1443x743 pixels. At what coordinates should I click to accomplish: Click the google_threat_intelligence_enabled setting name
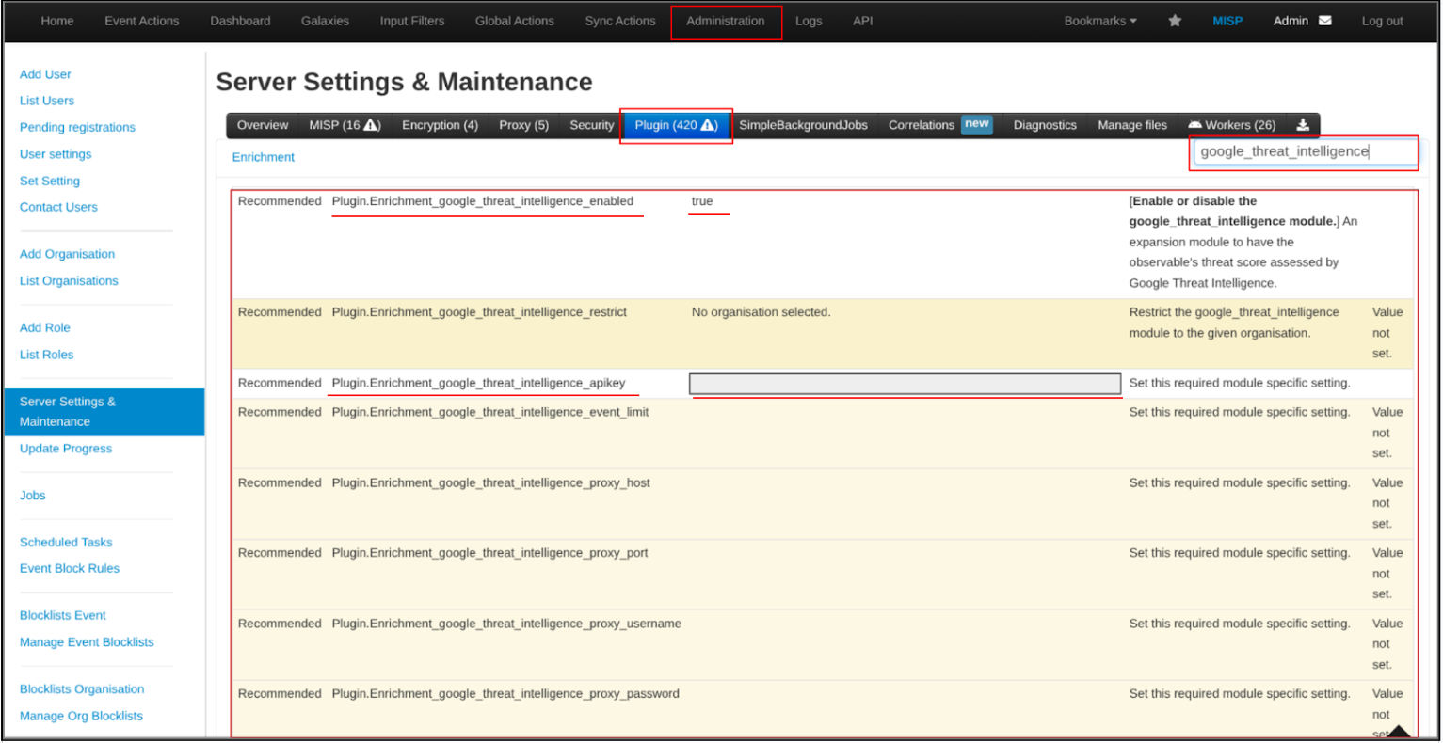(x=482, y=201)
